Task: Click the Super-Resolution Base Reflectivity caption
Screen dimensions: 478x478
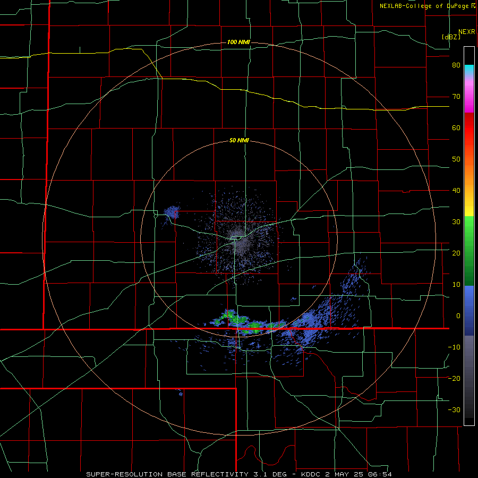Action: [x=239, y=474]
